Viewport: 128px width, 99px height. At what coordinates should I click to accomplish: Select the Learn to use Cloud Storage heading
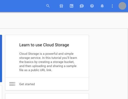click(44, 45)
